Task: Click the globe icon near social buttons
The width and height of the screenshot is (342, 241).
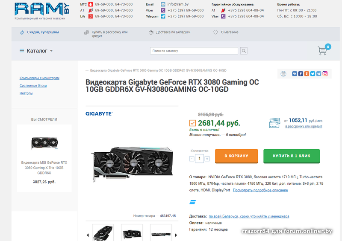Action: click(283, 74)
